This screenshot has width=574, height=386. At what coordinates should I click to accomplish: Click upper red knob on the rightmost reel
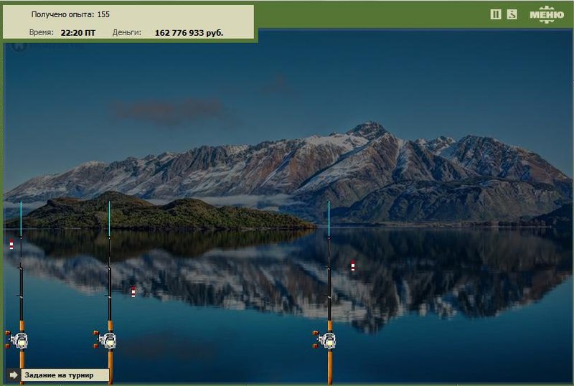point(315,333)
